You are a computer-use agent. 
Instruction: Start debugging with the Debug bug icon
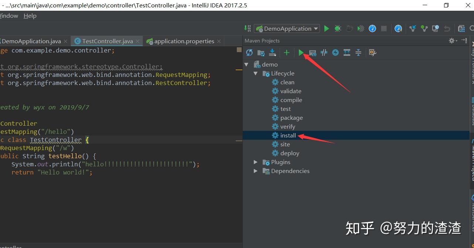pyautogui.click(x=338, y=28)
